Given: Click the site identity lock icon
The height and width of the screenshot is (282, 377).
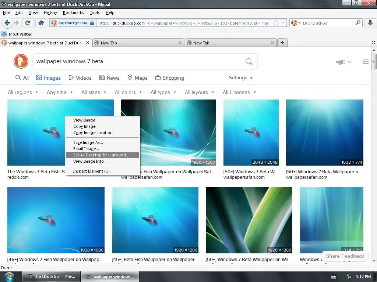Looking at the screenshot, I should point(92,23).
